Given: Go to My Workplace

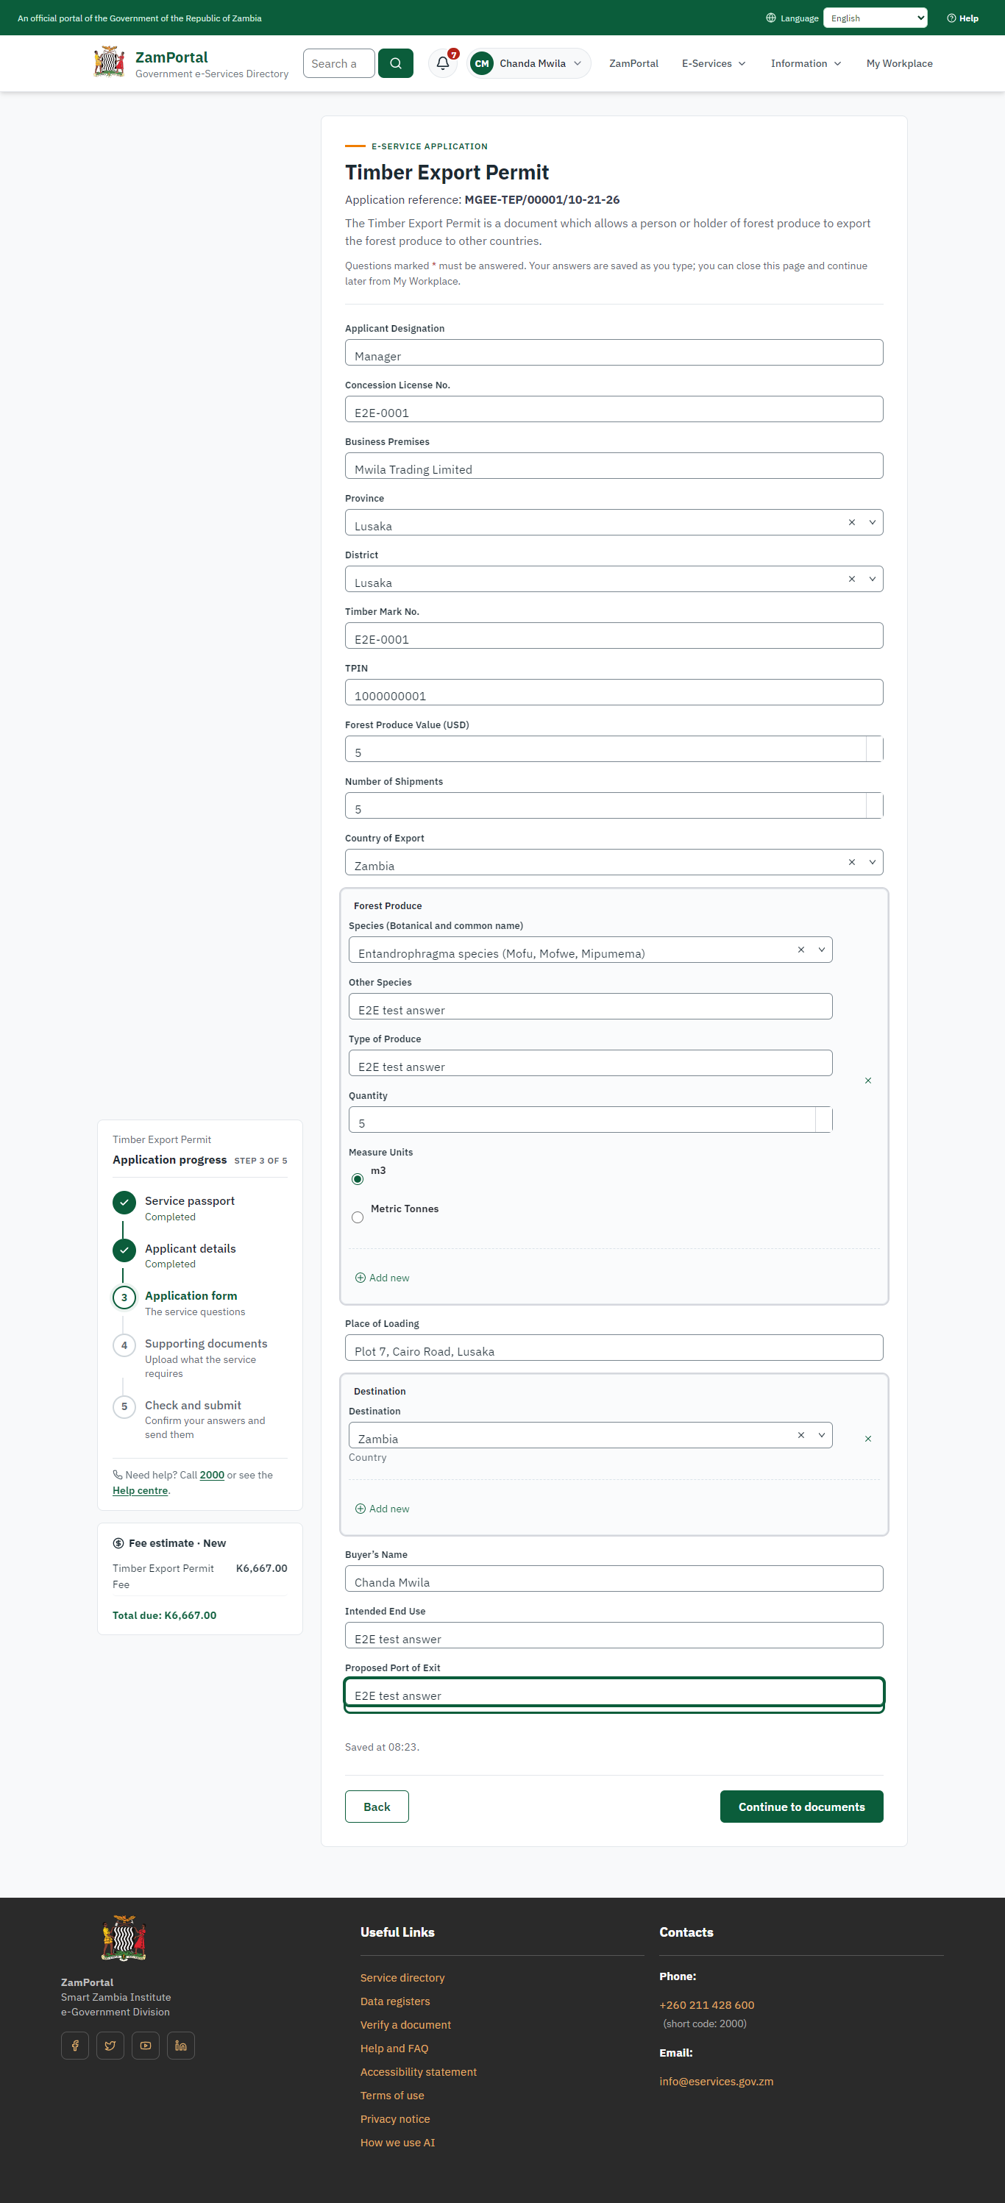Looking at the screenshot, I should coord(899,63).
